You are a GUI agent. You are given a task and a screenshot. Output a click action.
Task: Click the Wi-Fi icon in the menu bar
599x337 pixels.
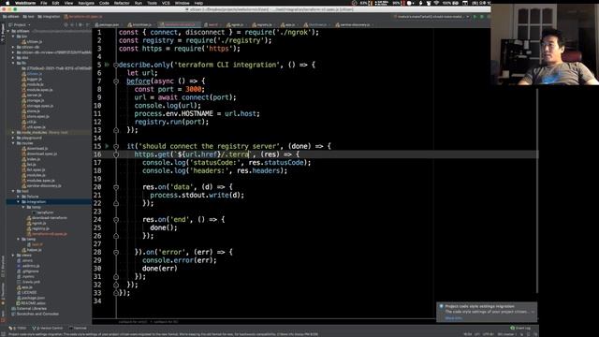(x=436, y=3)
